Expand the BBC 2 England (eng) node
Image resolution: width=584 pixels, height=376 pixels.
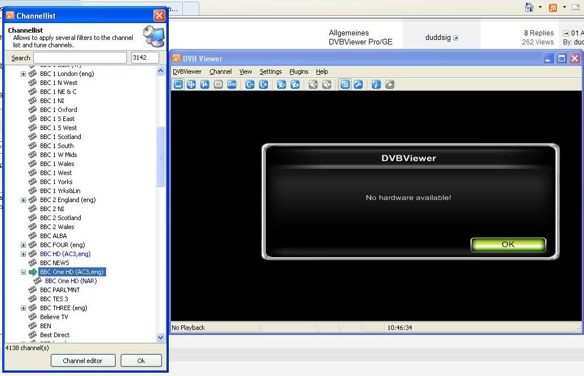pos(23,200)
